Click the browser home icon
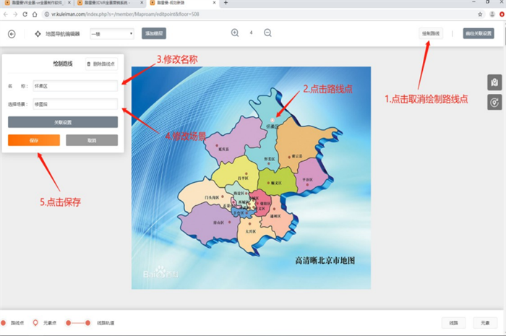Image resolution: width=506 pixels, height=336 pixels. pyautogui.click(x=35, y=14)
